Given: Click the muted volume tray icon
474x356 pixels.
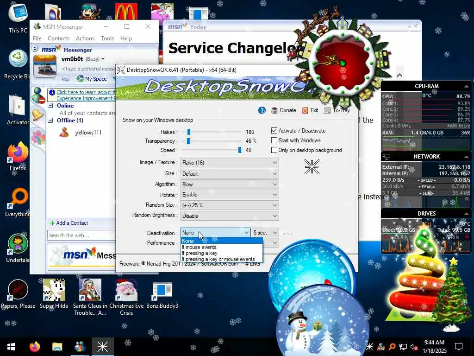Looking at the screenshot, I should tap(414, 347).
